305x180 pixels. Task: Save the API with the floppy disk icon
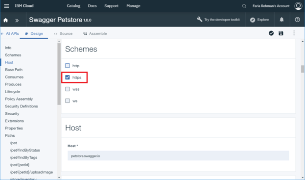[281, 33]
